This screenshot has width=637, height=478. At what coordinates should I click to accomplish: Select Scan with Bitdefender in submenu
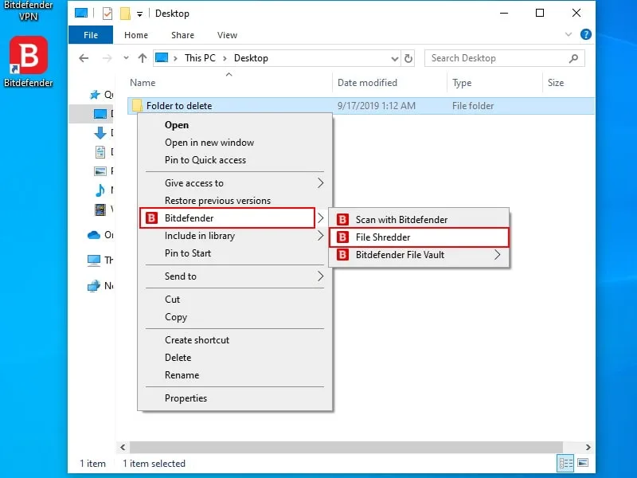click(x=419, y=220)
